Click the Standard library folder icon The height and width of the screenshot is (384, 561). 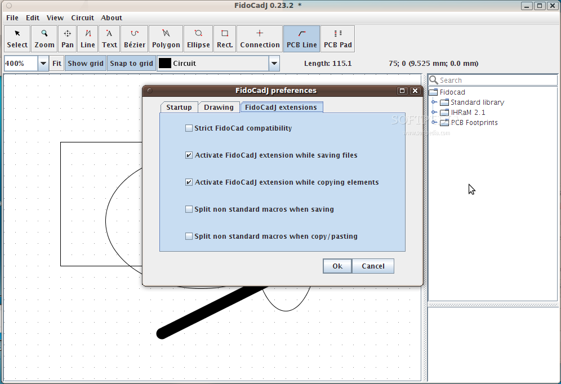pos(444,102)
